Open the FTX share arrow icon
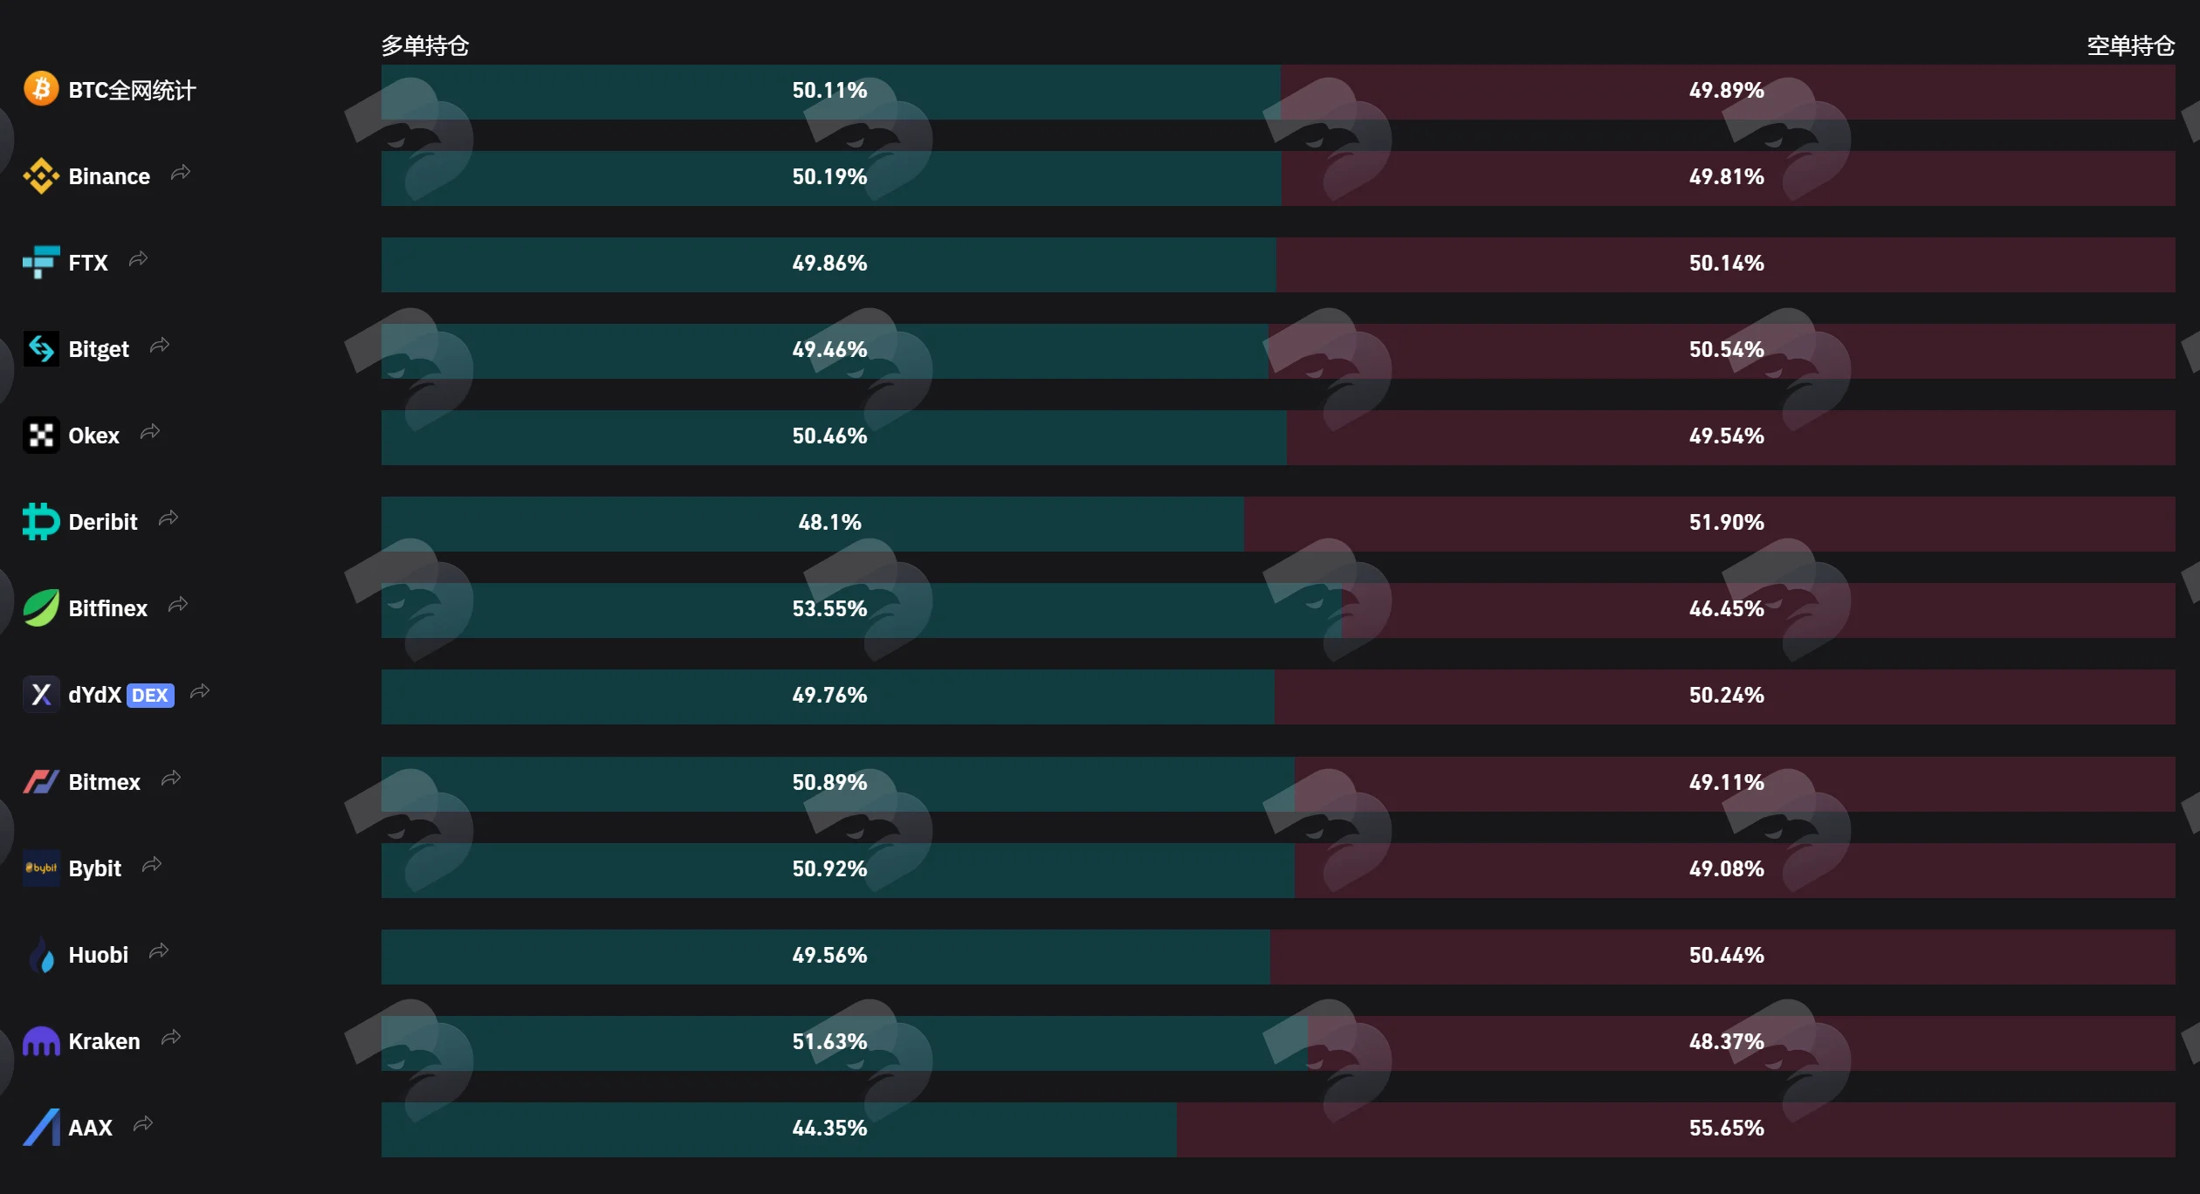 (x=139, y=259)
